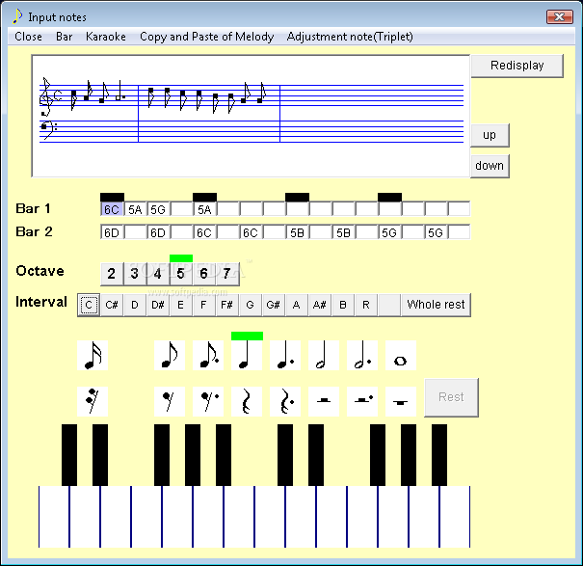Select the dotted half note icon
Image resolution: width=583 pixels, height=566 pixels.
coord(362,356)
